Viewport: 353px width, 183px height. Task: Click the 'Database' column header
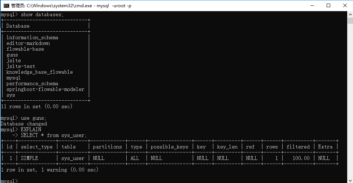coord(18,26)
